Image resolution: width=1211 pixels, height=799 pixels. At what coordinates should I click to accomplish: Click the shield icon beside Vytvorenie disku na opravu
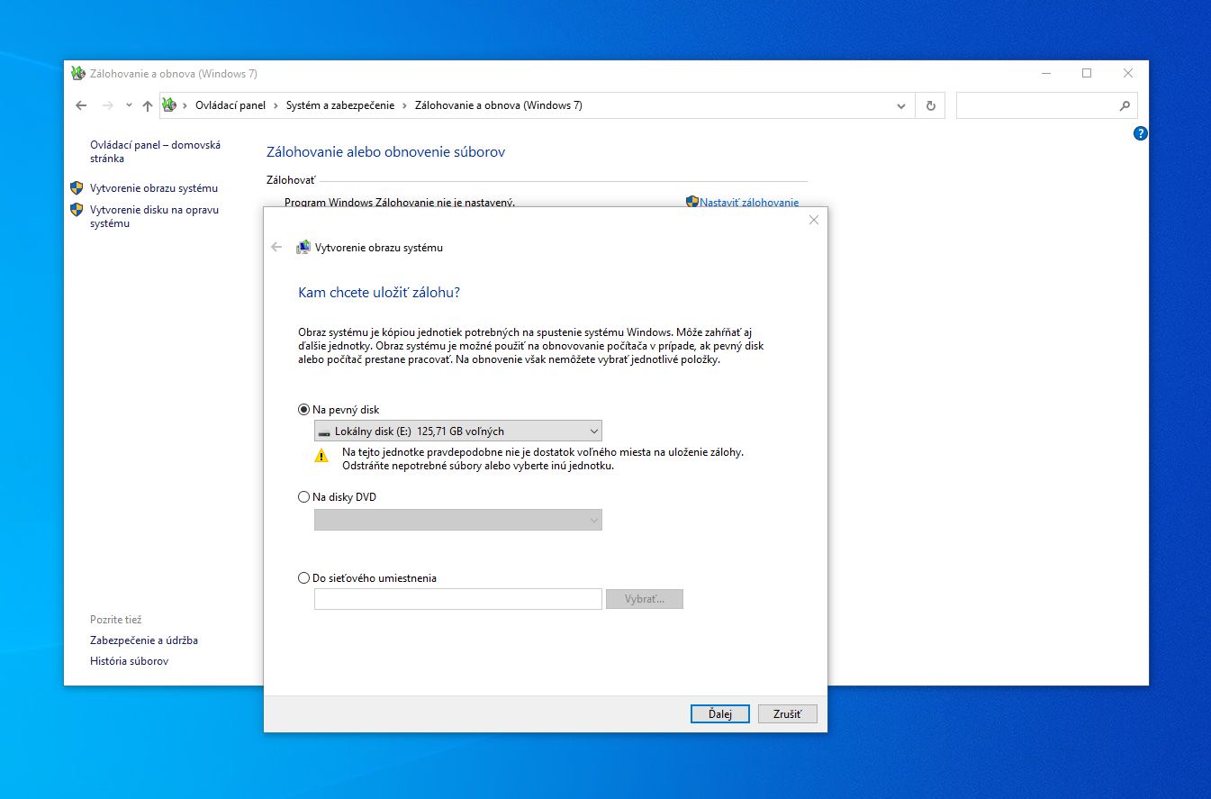pyautogui.click(x=77, y=210)
